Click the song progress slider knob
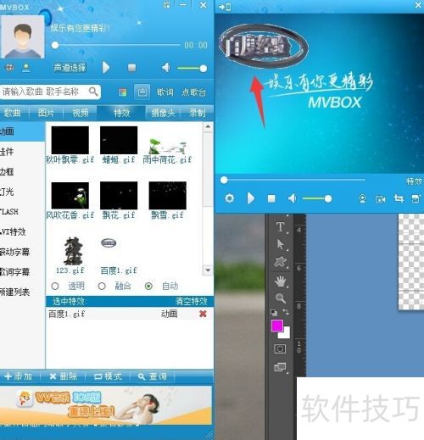The width and height of the screenshot is (424, 440). click(55, 45)
